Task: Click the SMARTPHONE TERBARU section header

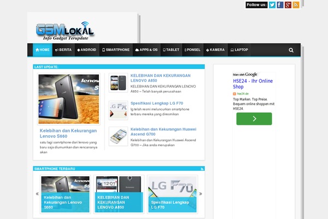Action: click(119, 169)
